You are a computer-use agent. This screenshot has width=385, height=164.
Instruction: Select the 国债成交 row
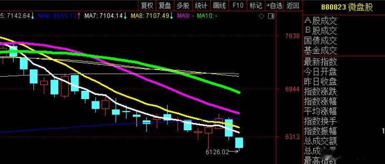coord(320,40)
